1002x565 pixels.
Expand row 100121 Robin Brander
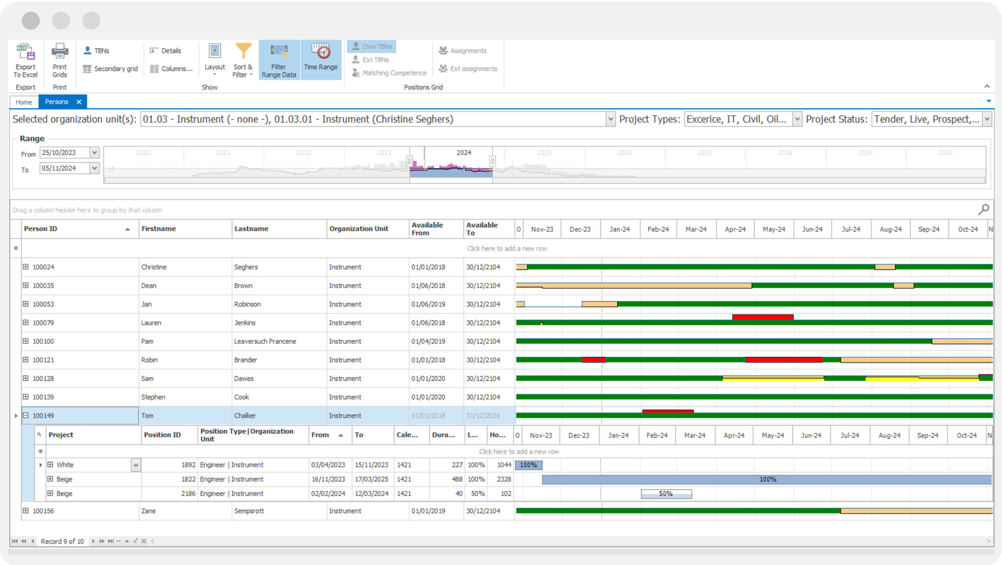pos(26,359)
